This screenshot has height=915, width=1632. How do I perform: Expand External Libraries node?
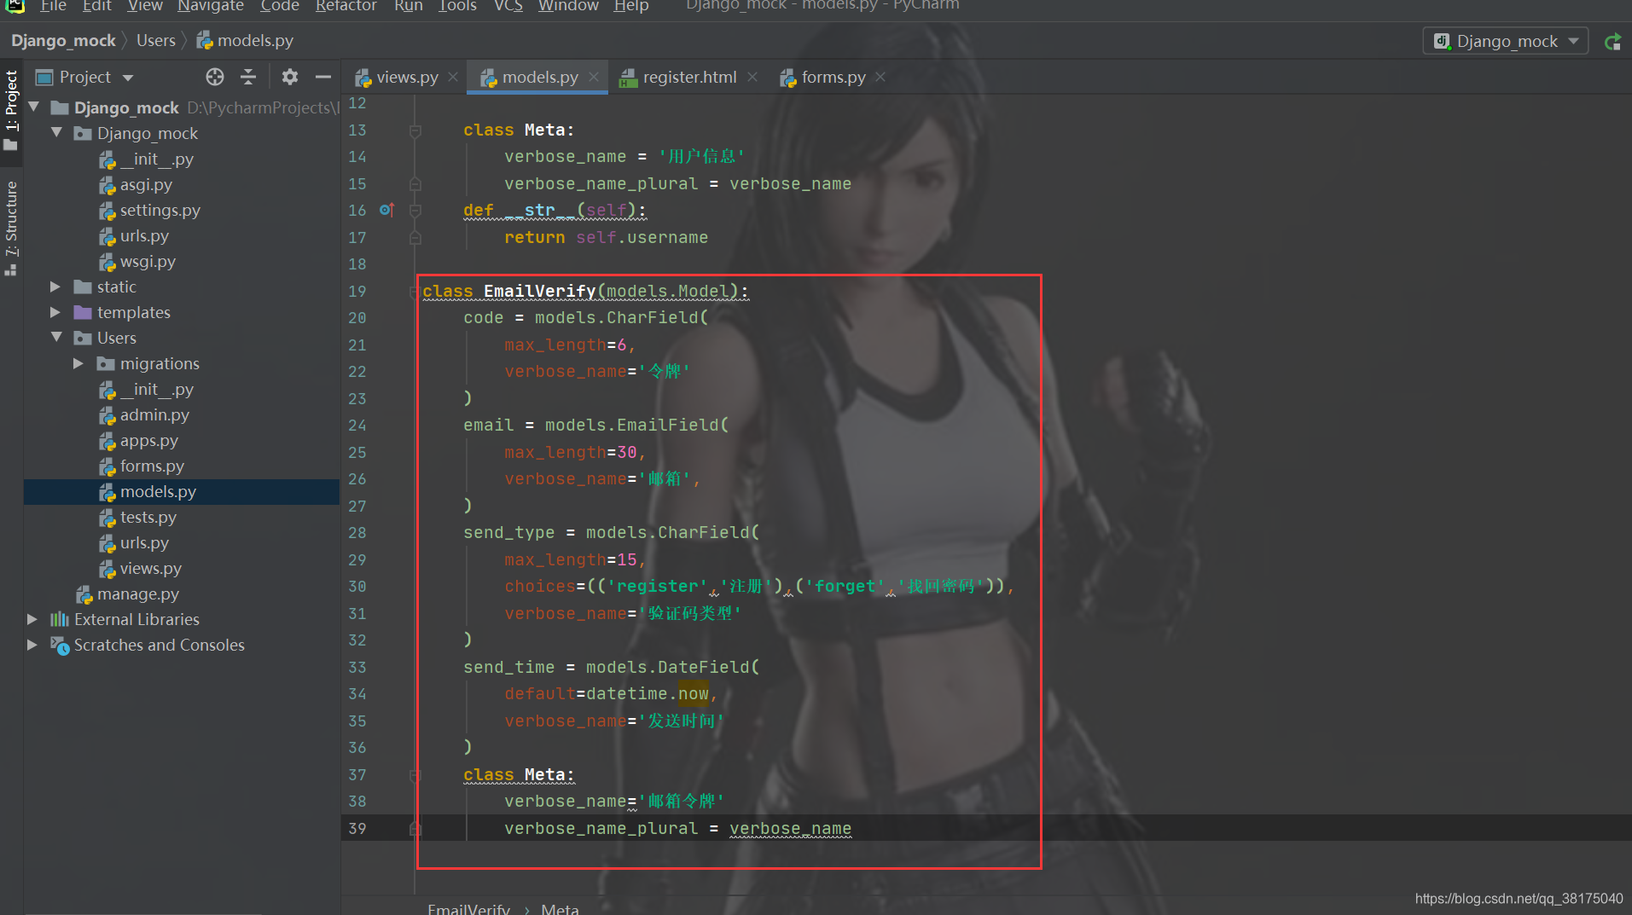tap(32, 619)
